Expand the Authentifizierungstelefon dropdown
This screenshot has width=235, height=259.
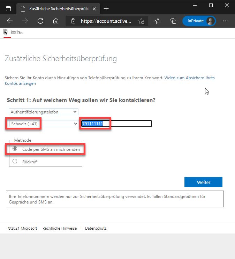click(43, 112)
